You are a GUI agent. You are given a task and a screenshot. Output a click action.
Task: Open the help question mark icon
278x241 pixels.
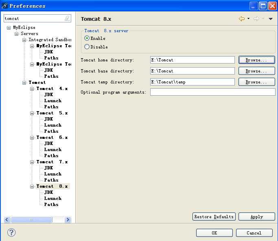click(x=11, y=232)
